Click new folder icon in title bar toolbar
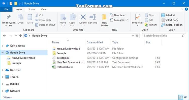This screenshot has width=189, height=100. point(16,3)
